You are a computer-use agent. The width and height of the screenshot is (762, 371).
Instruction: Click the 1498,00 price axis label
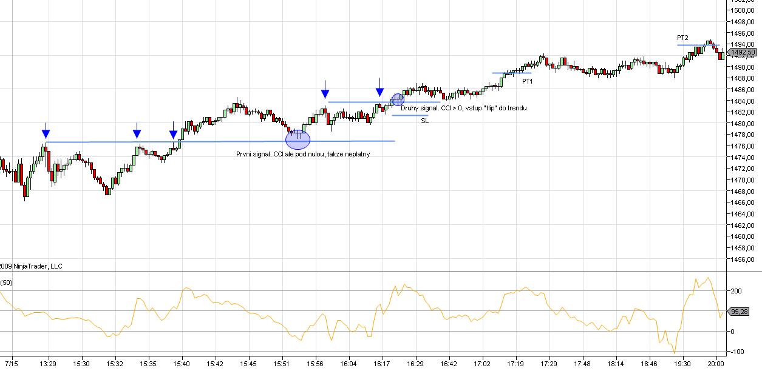click(x=743, y=22)
